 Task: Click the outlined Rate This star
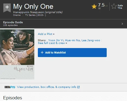[x=114, y=6]
